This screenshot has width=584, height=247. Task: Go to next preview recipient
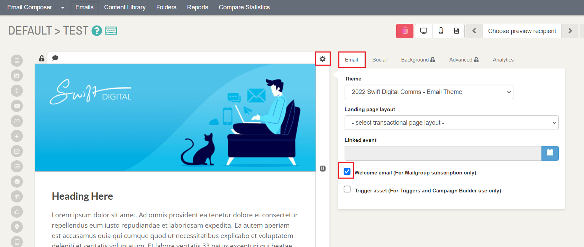(x=570, y=31)
